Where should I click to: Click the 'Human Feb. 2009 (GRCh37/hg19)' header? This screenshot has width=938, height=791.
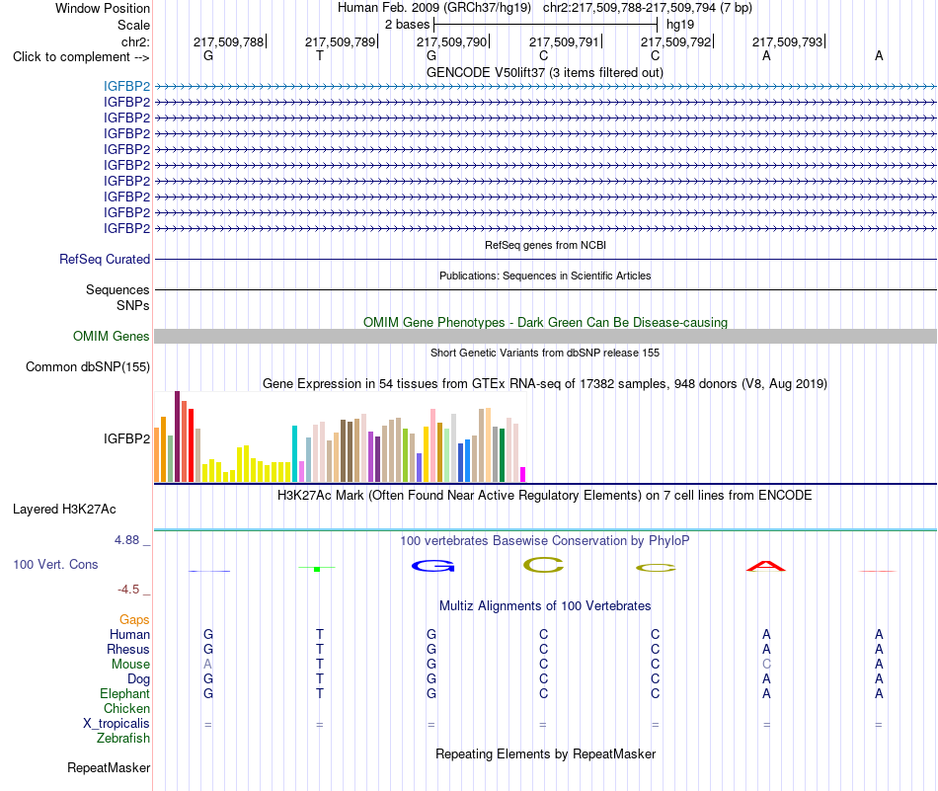point(434,8)
